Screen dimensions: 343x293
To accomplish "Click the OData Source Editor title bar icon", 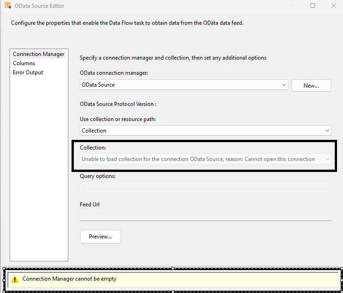I will [x=8, y=6].
